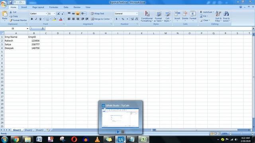
Task: Activate Format Painter
Action: (18, 20)
